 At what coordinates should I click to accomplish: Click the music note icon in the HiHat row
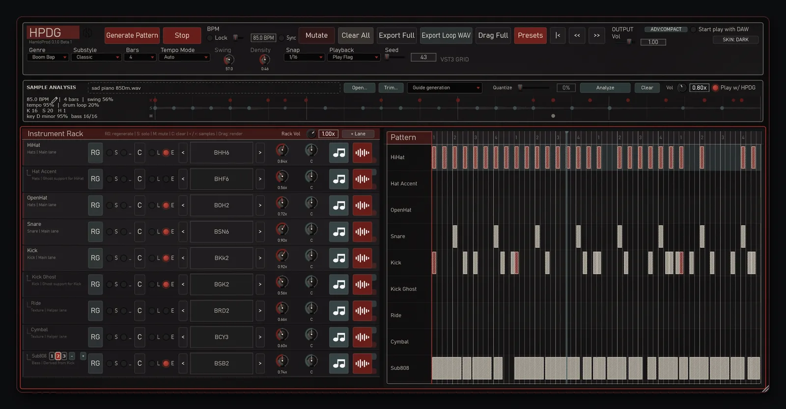point(339,153)
